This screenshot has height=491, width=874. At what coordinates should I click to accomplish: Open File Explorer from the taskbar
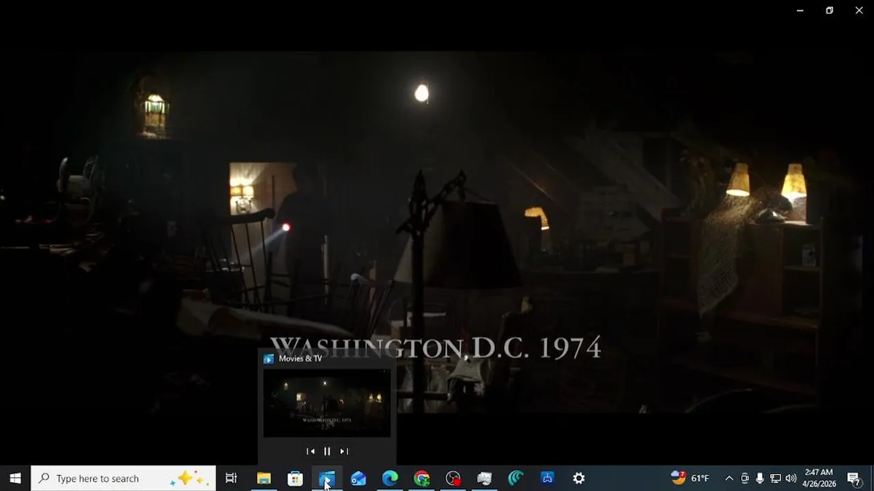click(x=264, y=478)
